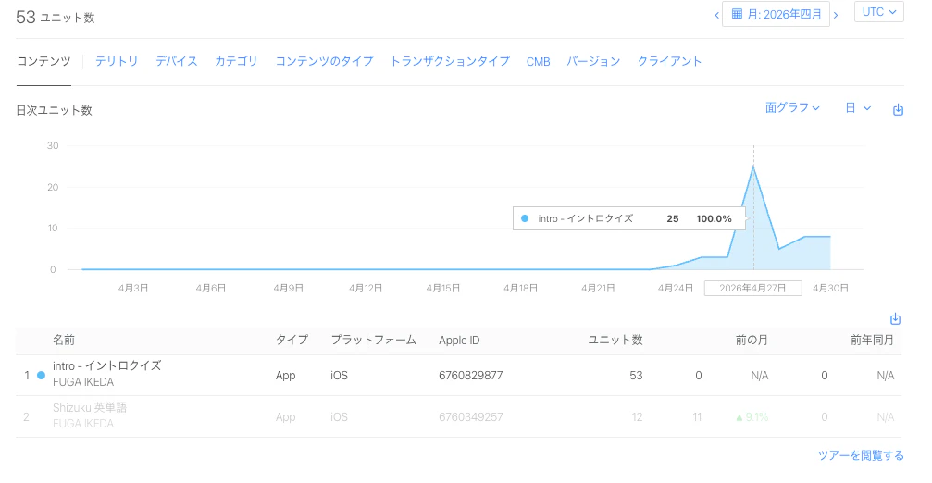Open the 日 interval dropdown
Viewport: 932px width, 483px height.
click(858, 107)
